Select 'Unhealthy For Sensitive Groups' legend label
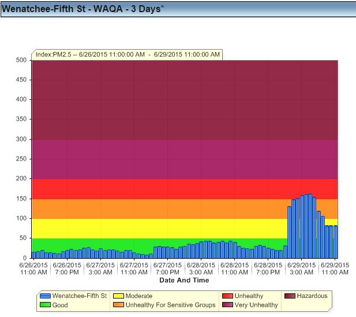356x317 pixels. pos(171,305)
